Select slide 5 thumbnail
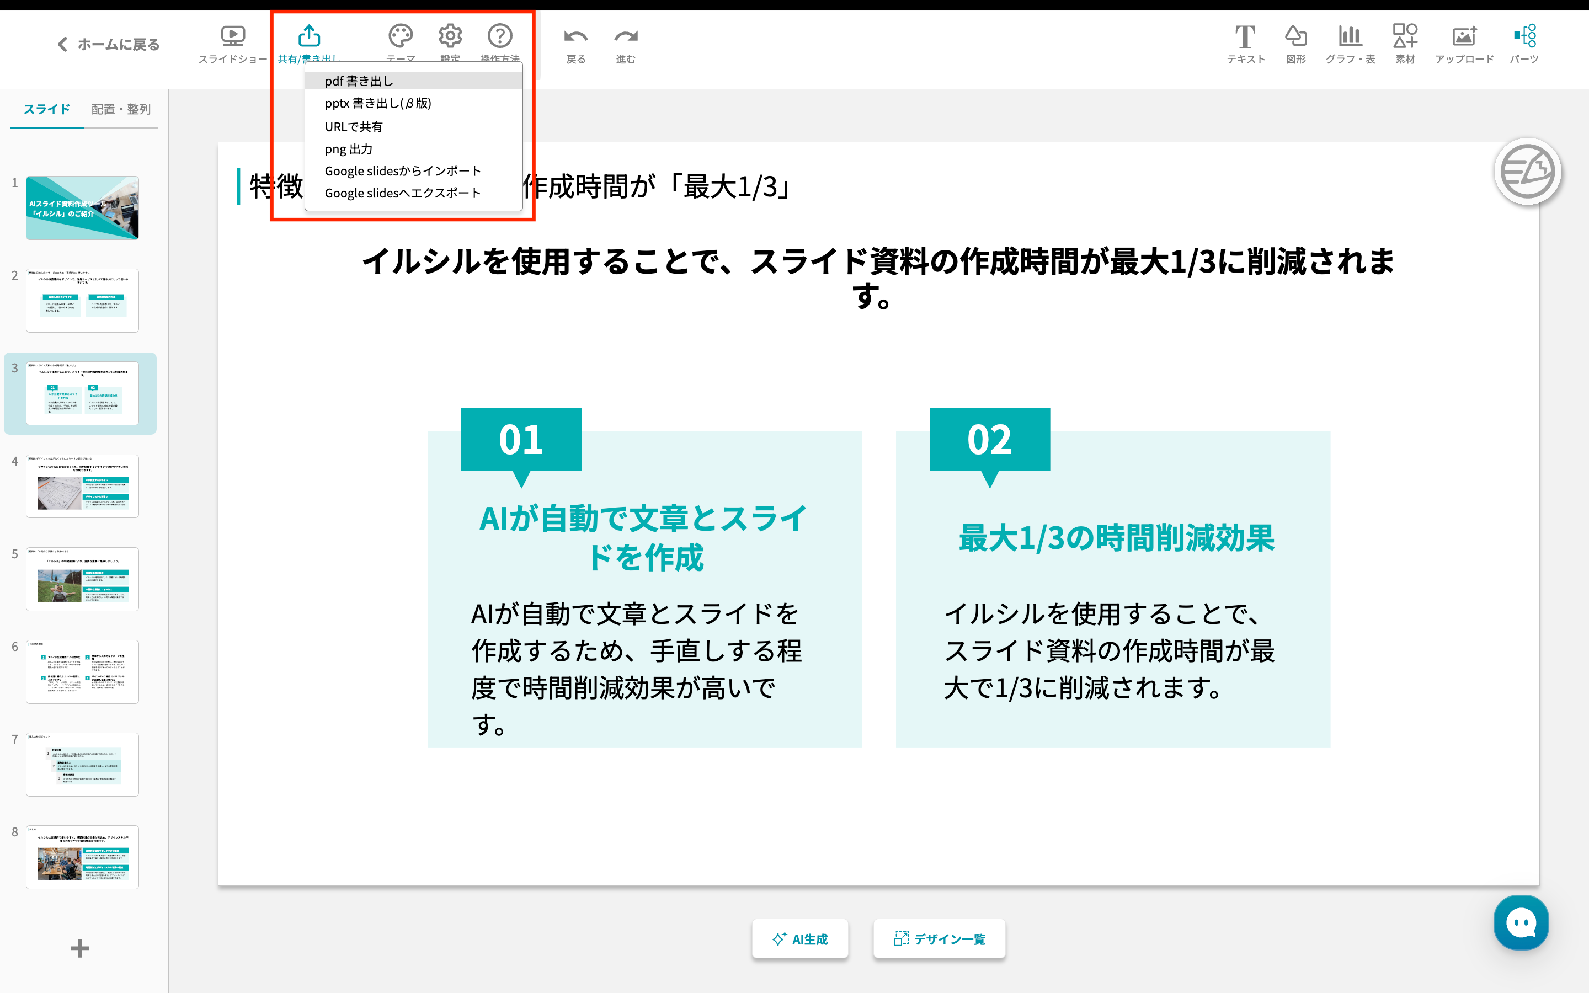This screenshot has width=1589, height=993. pos(82,579)
